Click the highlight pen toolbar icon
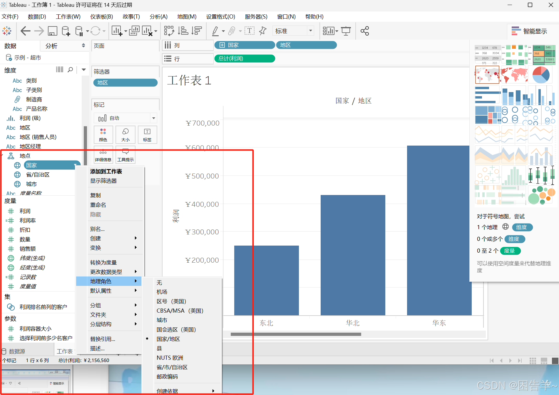559x395 pixels. point(215,31)
